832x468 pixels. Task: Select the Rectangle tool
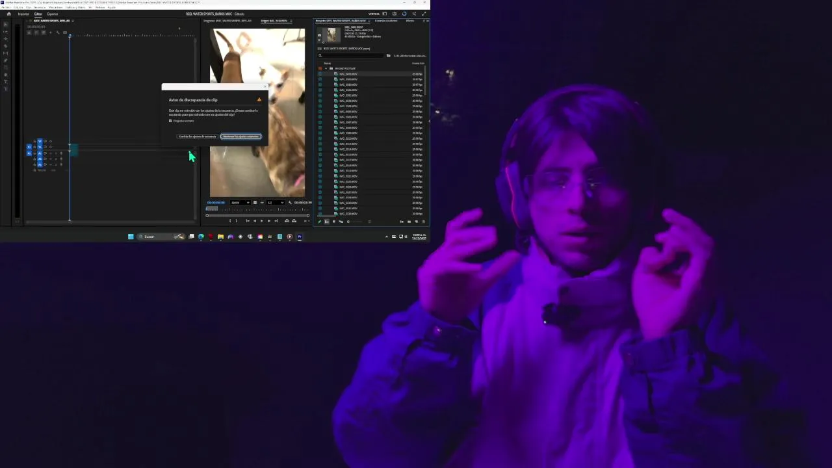click(6, 68)
